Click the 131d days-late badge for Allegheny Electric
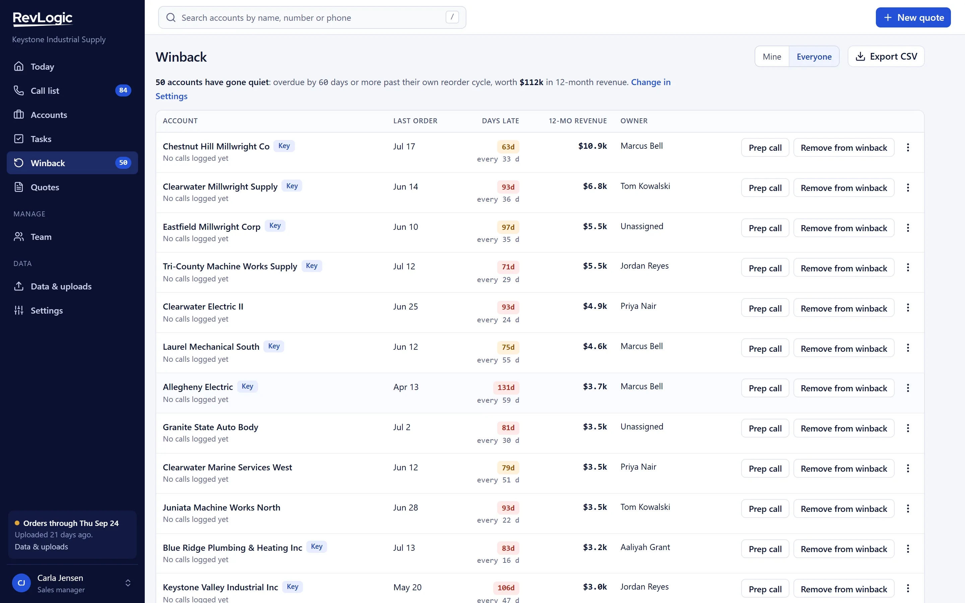Screen dimensions: 965x603 pos(506,387)
